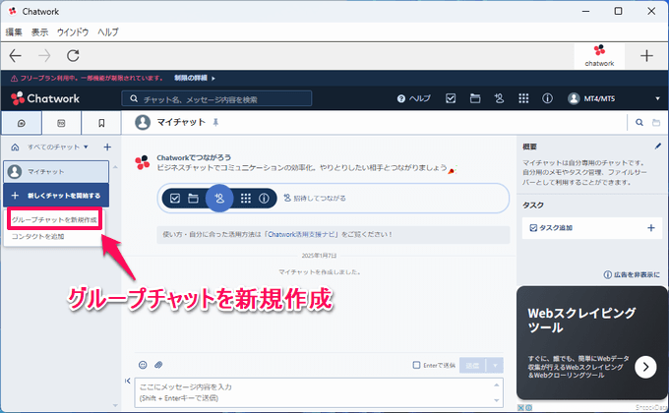Open the Webスクレイピングツール ad arrow
Viewport: 669px width, 413px height.
pyautogui.click(x=645, y=367)
